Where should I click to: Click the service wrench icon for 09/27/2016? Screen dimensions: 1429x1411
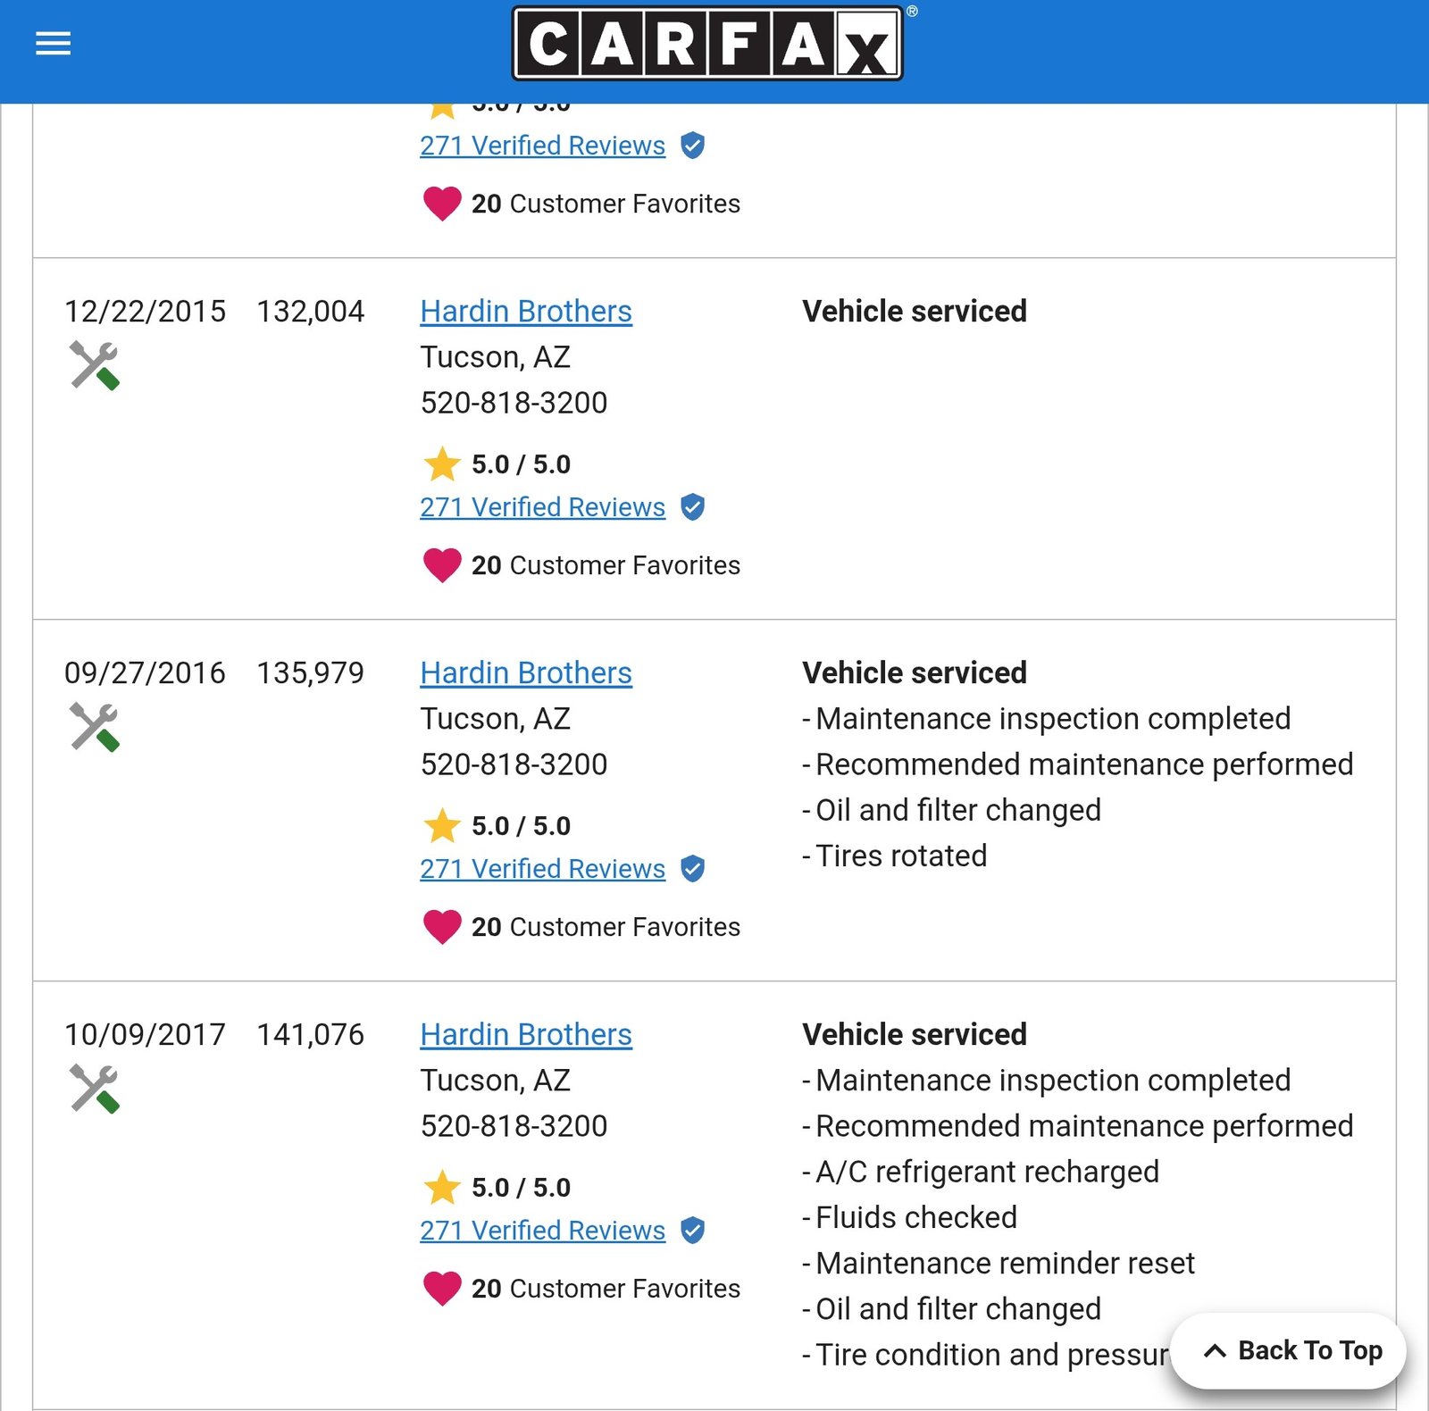point(95,727)
